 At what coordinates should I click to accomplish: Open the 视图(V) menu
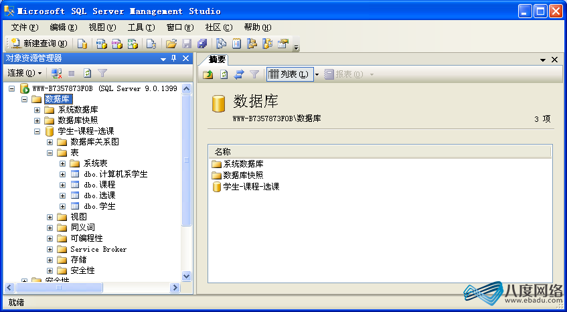pos(102,27)
